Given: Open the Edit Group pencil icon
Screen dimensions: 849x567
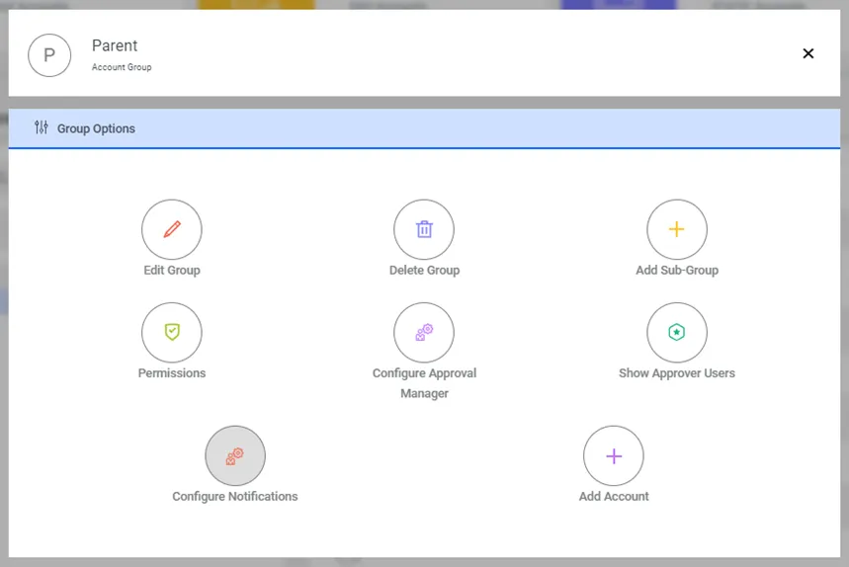Looking at the screenshot, I should point(172,229).
